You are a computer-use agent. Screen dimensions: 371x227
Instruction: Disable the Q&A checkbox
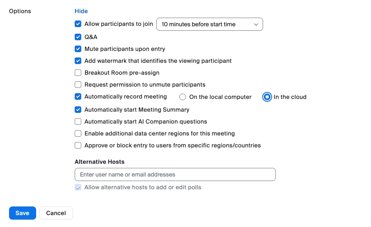click(x=78, y=37)
